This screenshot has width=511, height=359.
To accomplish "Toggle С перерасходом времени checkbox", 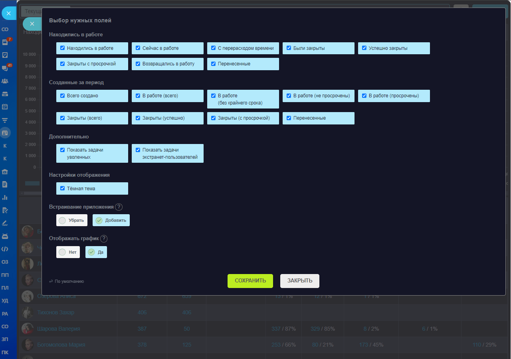I will point(213,48).
